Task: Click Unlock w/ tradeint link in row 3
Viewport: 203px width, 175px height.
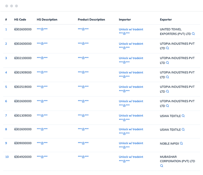Action: click(131, 58)
